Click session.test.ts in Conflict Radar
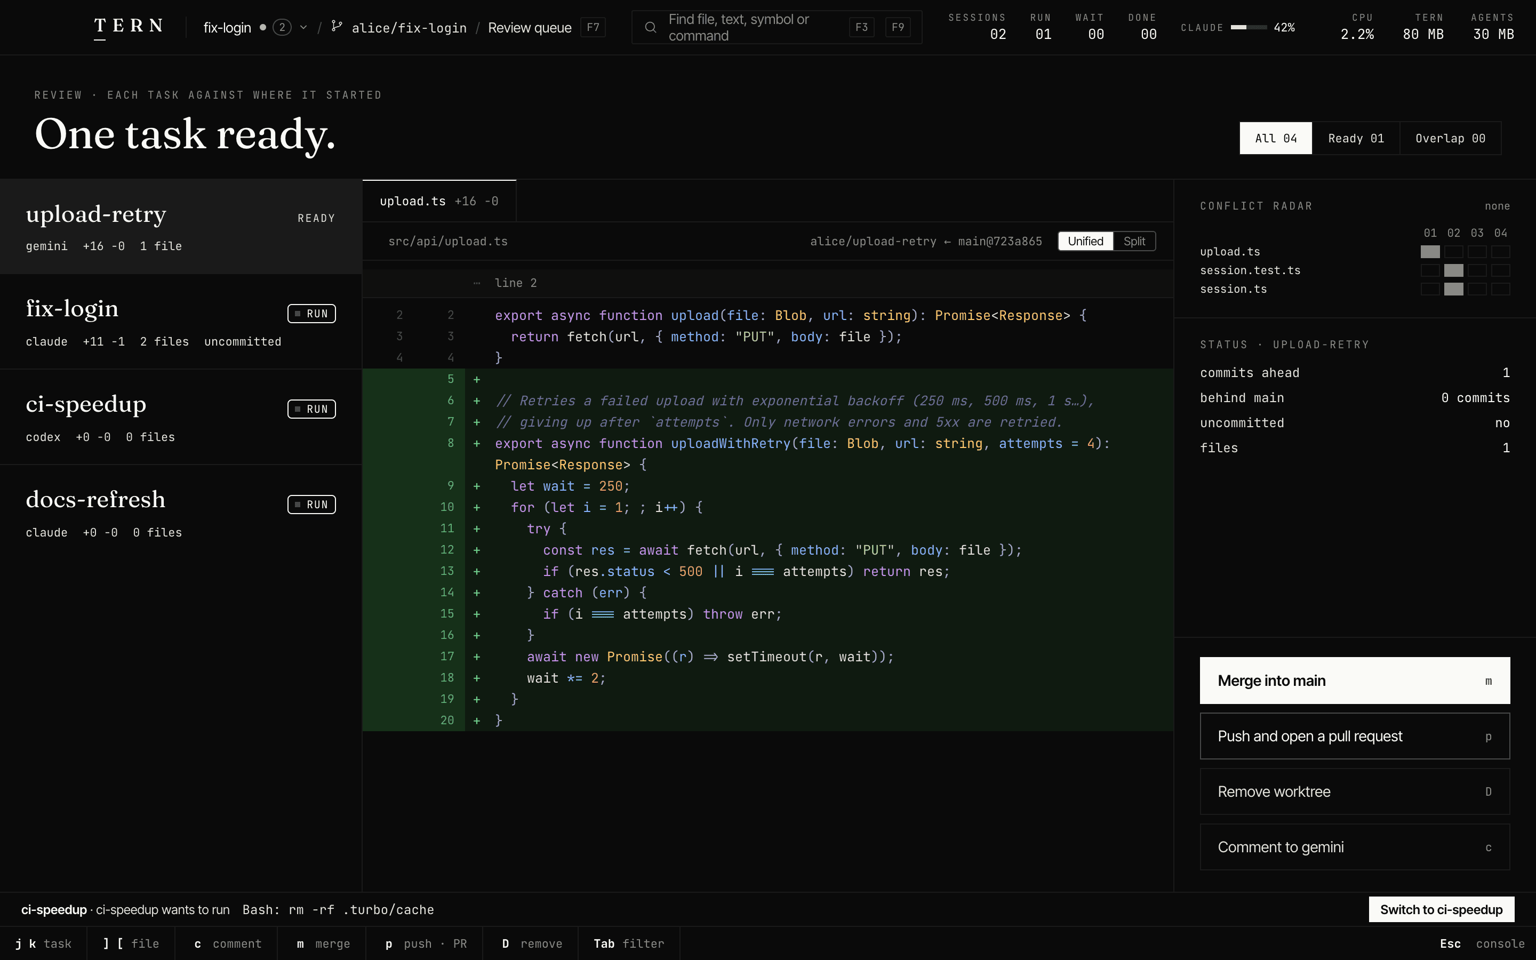This screenshot has height=960, width=1536. [1250, 270]
